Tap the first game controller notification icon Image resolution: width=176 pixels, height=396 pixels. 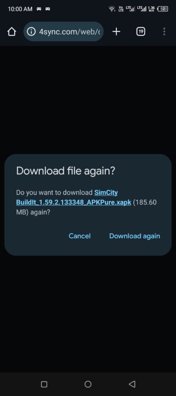pos(39,9)
